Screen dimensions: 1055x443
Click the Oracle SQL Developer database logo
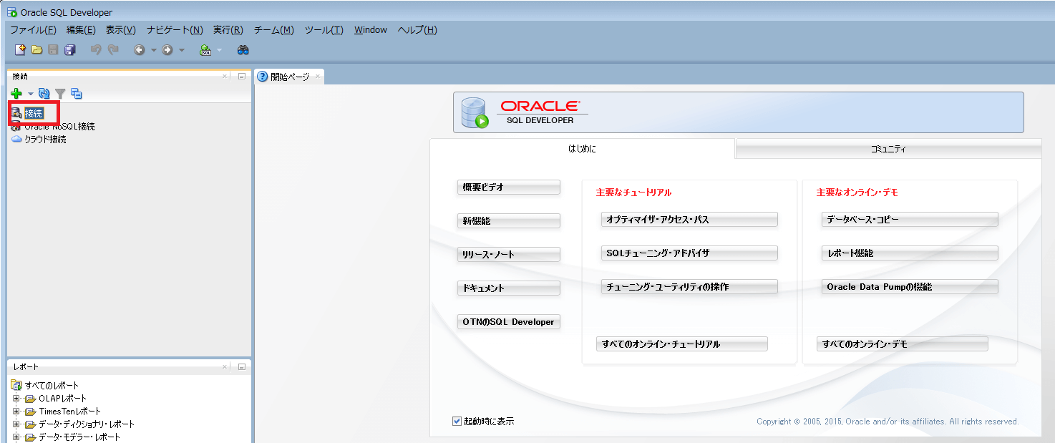(x=475, y=112)
